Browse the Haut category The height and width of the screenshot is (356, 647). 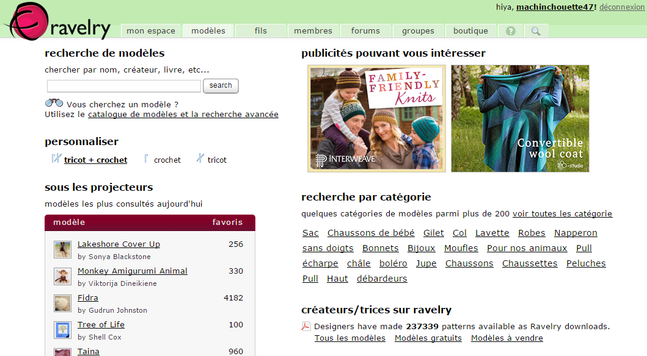tap(337, 279)
